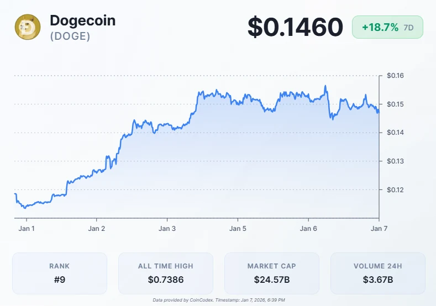436x306 pixels.
Task: Select the $0.12 price axis label
Action: tap(395, 189)
